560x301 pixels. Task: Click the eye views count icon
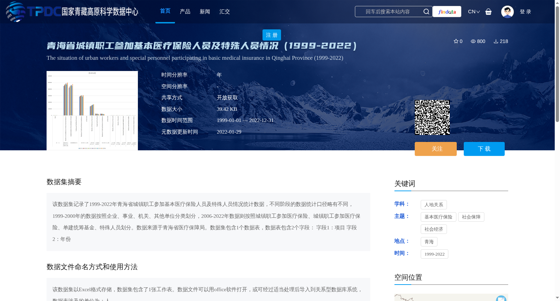(x=473, y=41)
